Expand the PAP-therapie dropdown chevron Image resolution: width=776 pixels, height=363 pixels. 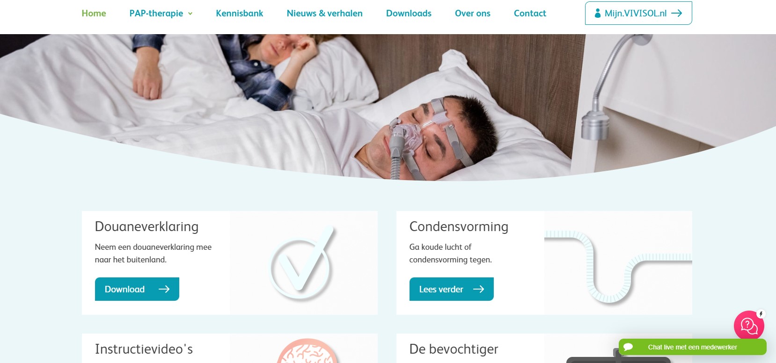(x=190, y=14)
